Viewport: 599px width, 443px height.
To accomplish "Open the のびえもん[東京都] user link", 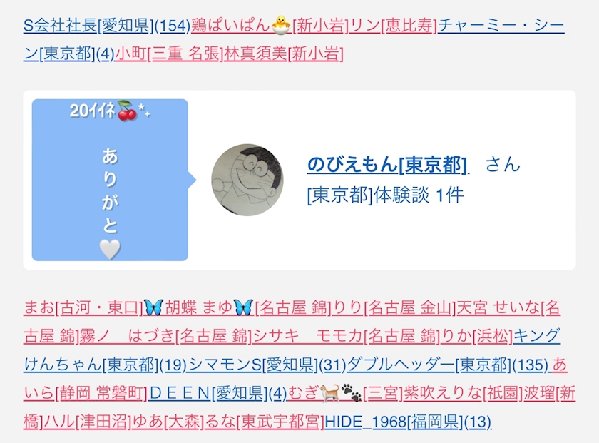I will click(x=387, y=165).
